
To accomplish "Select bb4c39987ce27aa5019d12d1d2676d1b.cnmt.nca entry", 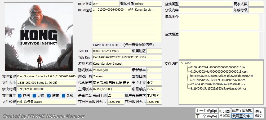I will pyautogui.click(x=222, y=76).
